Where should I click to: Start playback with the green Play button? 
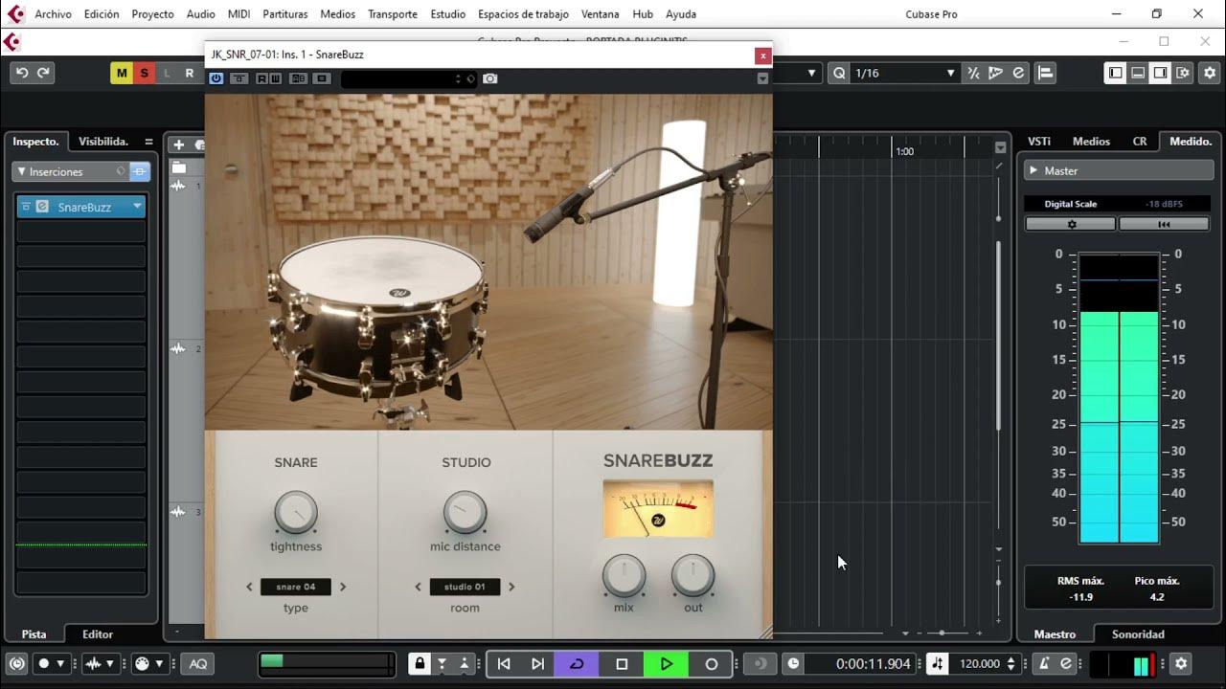667,663
